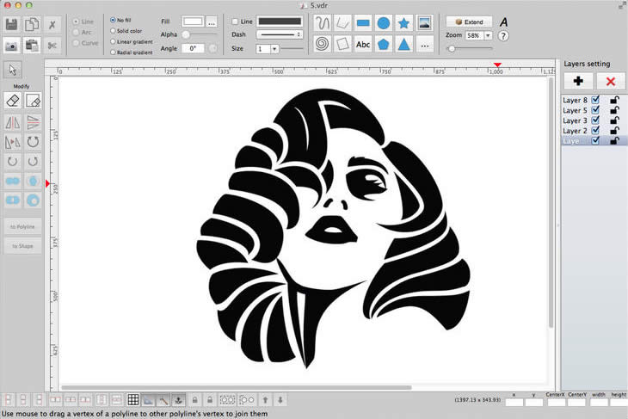This screenshot has width=628, height=419.
Task: Click the rotated square shape tool
Action: coord(343,44)
